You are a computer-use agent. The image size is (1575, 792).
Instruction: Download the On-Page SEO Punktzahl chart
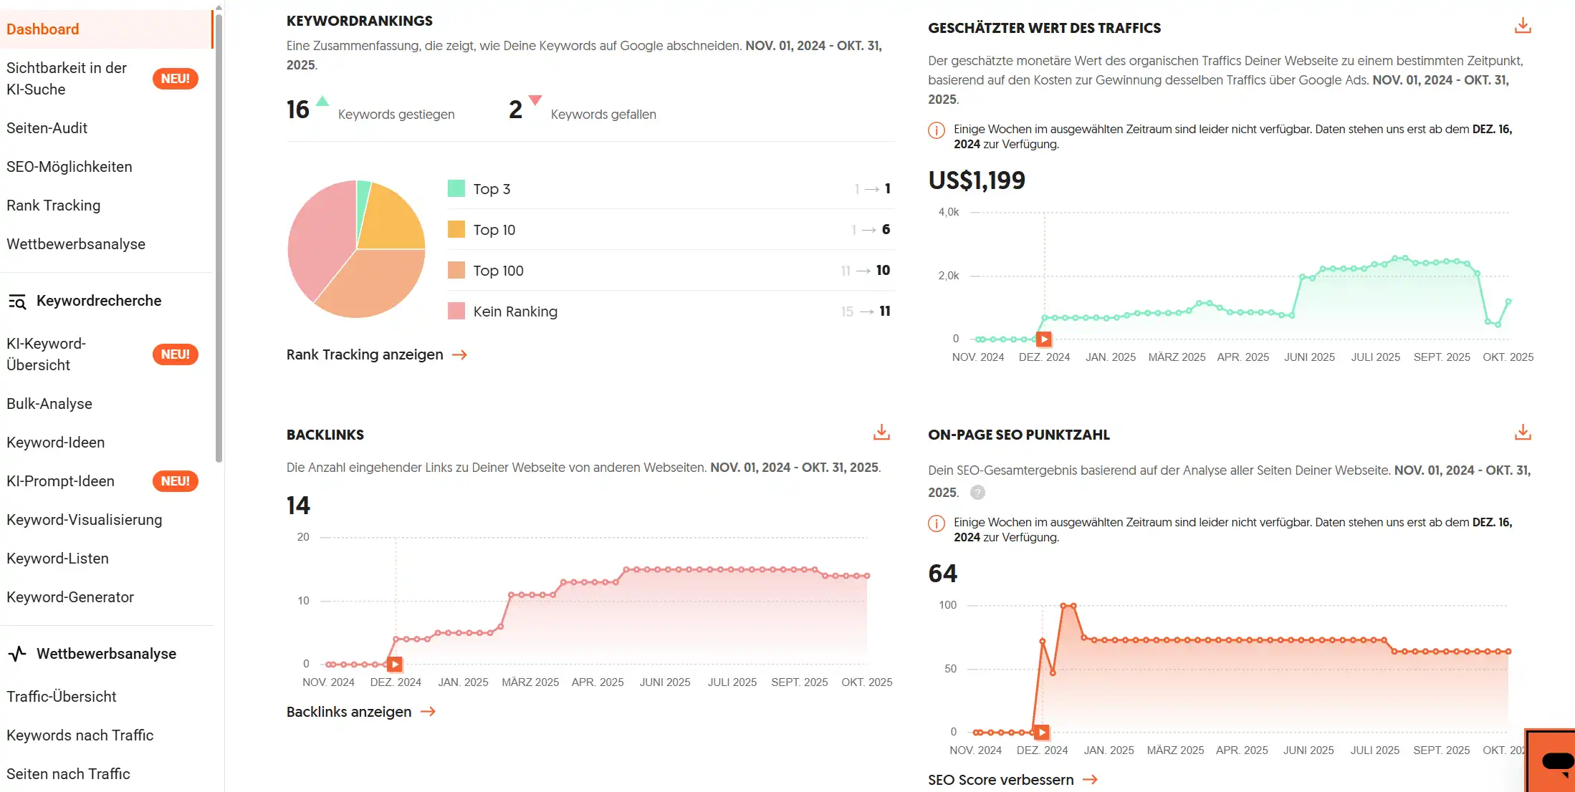(1522, 432)
